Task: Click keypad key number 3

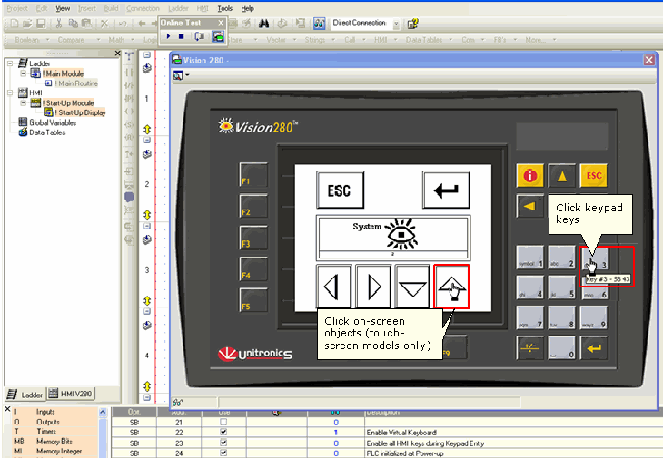Action: tap(594, 258)
